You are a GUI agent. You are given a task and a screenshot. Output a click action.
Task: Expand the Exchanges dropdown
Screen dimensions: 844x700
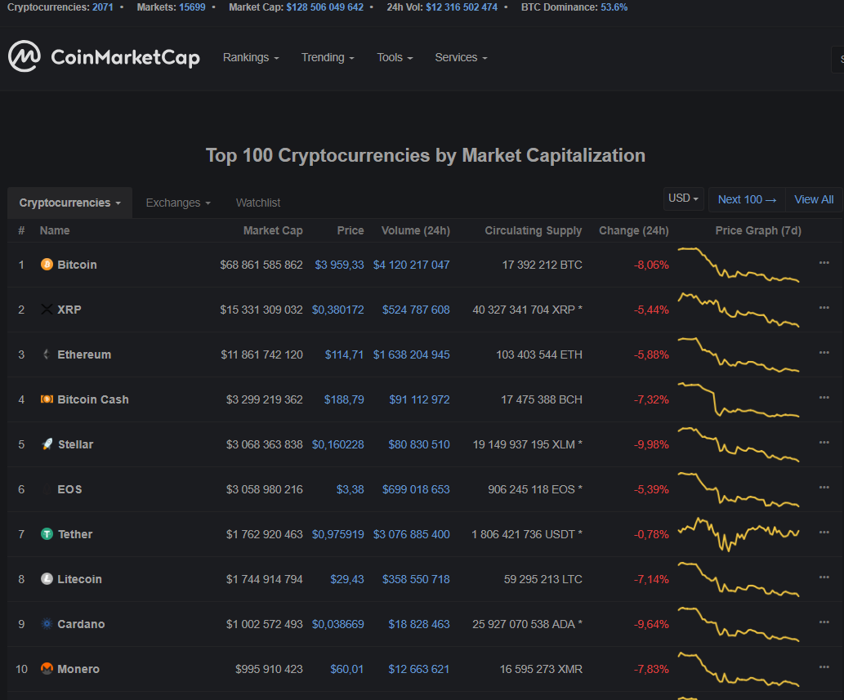click(x=177, y=202)
